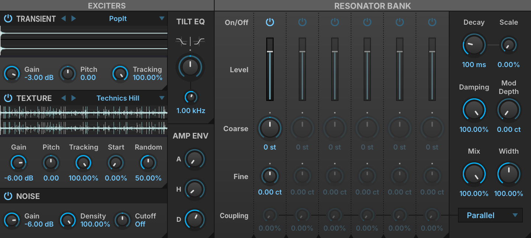
Task: Toggle first resonator On/Off power button
Action: click(x=270, y=22)
